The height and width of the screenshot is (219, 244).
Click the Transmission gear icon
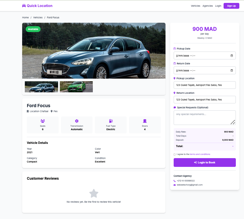point(77,121)
